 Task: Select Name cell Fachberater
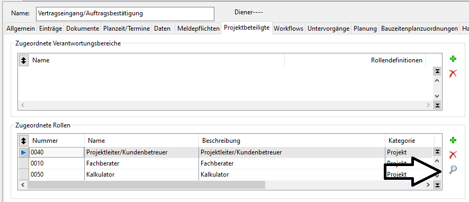(141, 163)
